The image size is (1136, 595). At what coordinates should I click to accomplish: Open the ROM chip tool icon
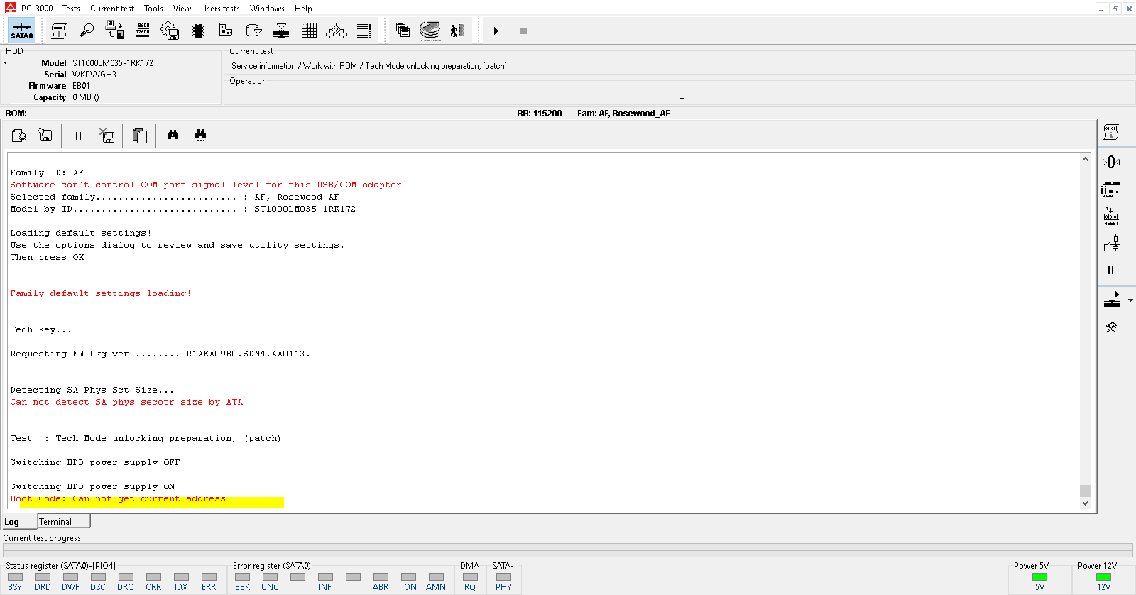(198, 31)
